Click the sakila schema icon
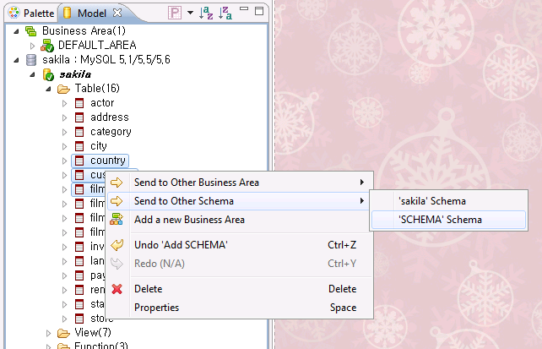 point(48,74)
